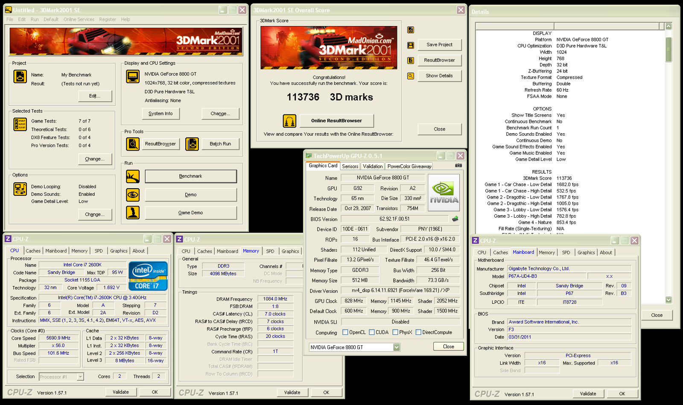Click Change... button in Selected Tests section
Image resolution: width=683 pixels, height=405 pixels.
pos(95,159)
